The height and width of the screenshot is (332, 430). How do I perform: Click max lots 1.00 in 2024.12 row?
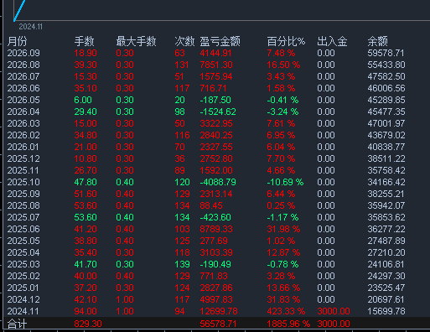point(125,299)
